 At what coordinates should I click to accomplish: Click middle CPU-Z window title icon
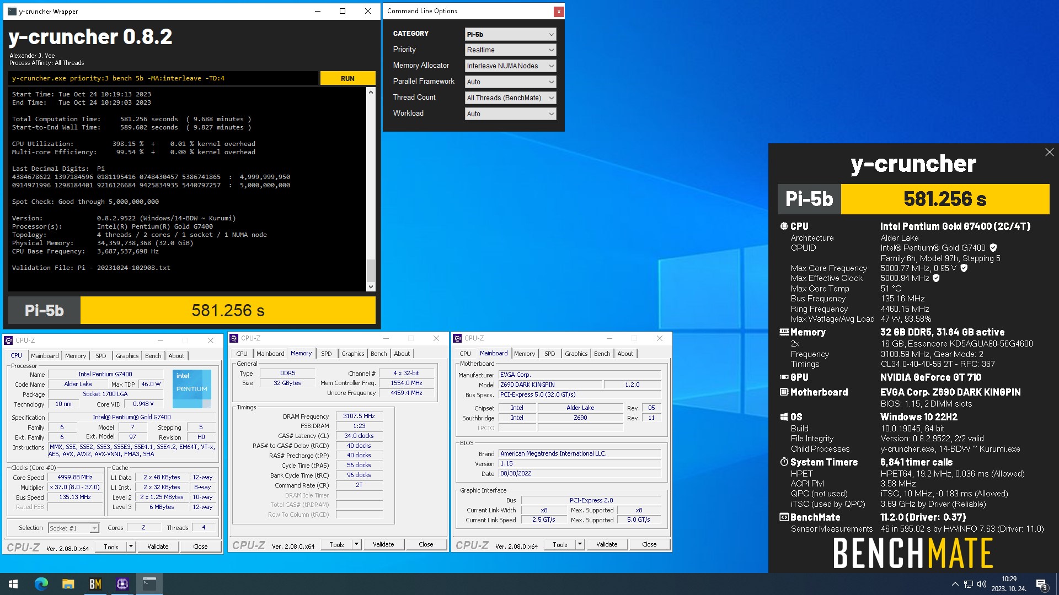234,338
